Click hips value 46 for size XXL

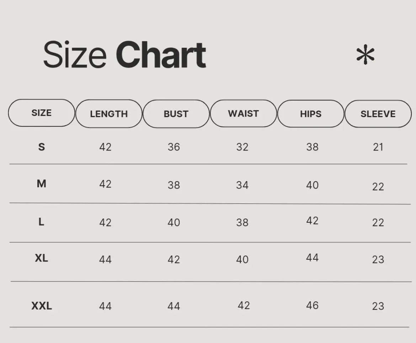[x=312, y=305]
